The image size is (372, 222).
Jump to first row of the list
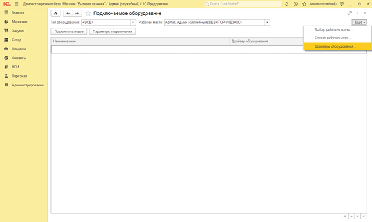(345, 216)
